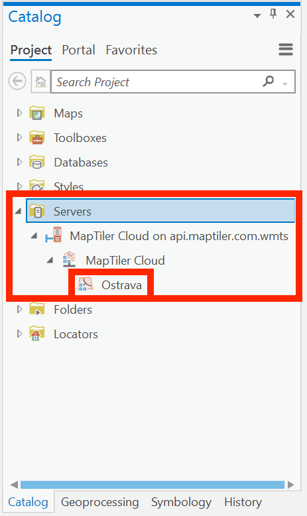Go to project home icon
The width and height of the screenshot is (307, 516).
pyautogui.click(x=41, y=82)
